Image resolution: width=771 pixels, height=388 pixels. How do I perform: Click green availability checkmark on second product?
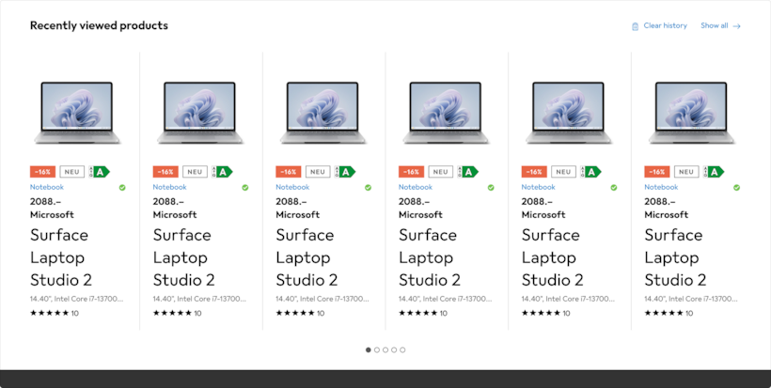(244, 188)
